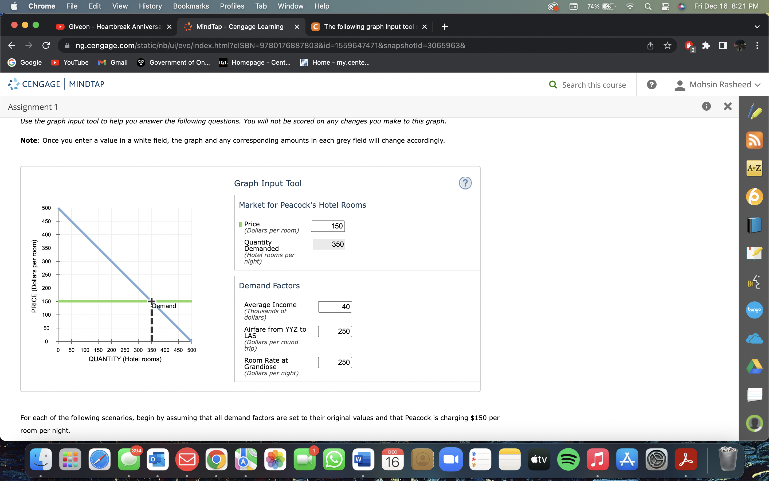
Task: Open the Bookmarks menu in menu bar
Action: (191, 6)
